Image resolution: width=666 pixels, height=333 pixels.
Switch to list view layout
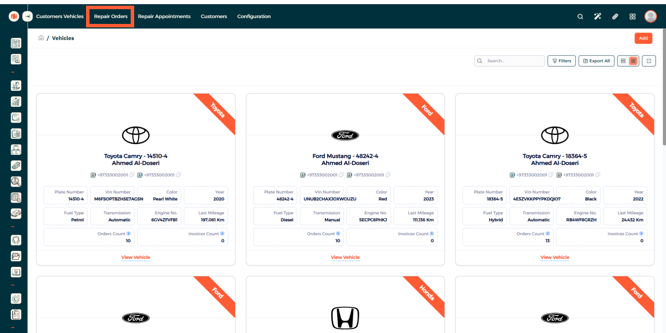pyautogui.click(x=623, y=61)
